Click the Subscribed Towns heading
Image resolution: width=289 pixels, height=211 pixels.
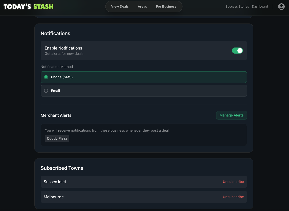[62, 168]
